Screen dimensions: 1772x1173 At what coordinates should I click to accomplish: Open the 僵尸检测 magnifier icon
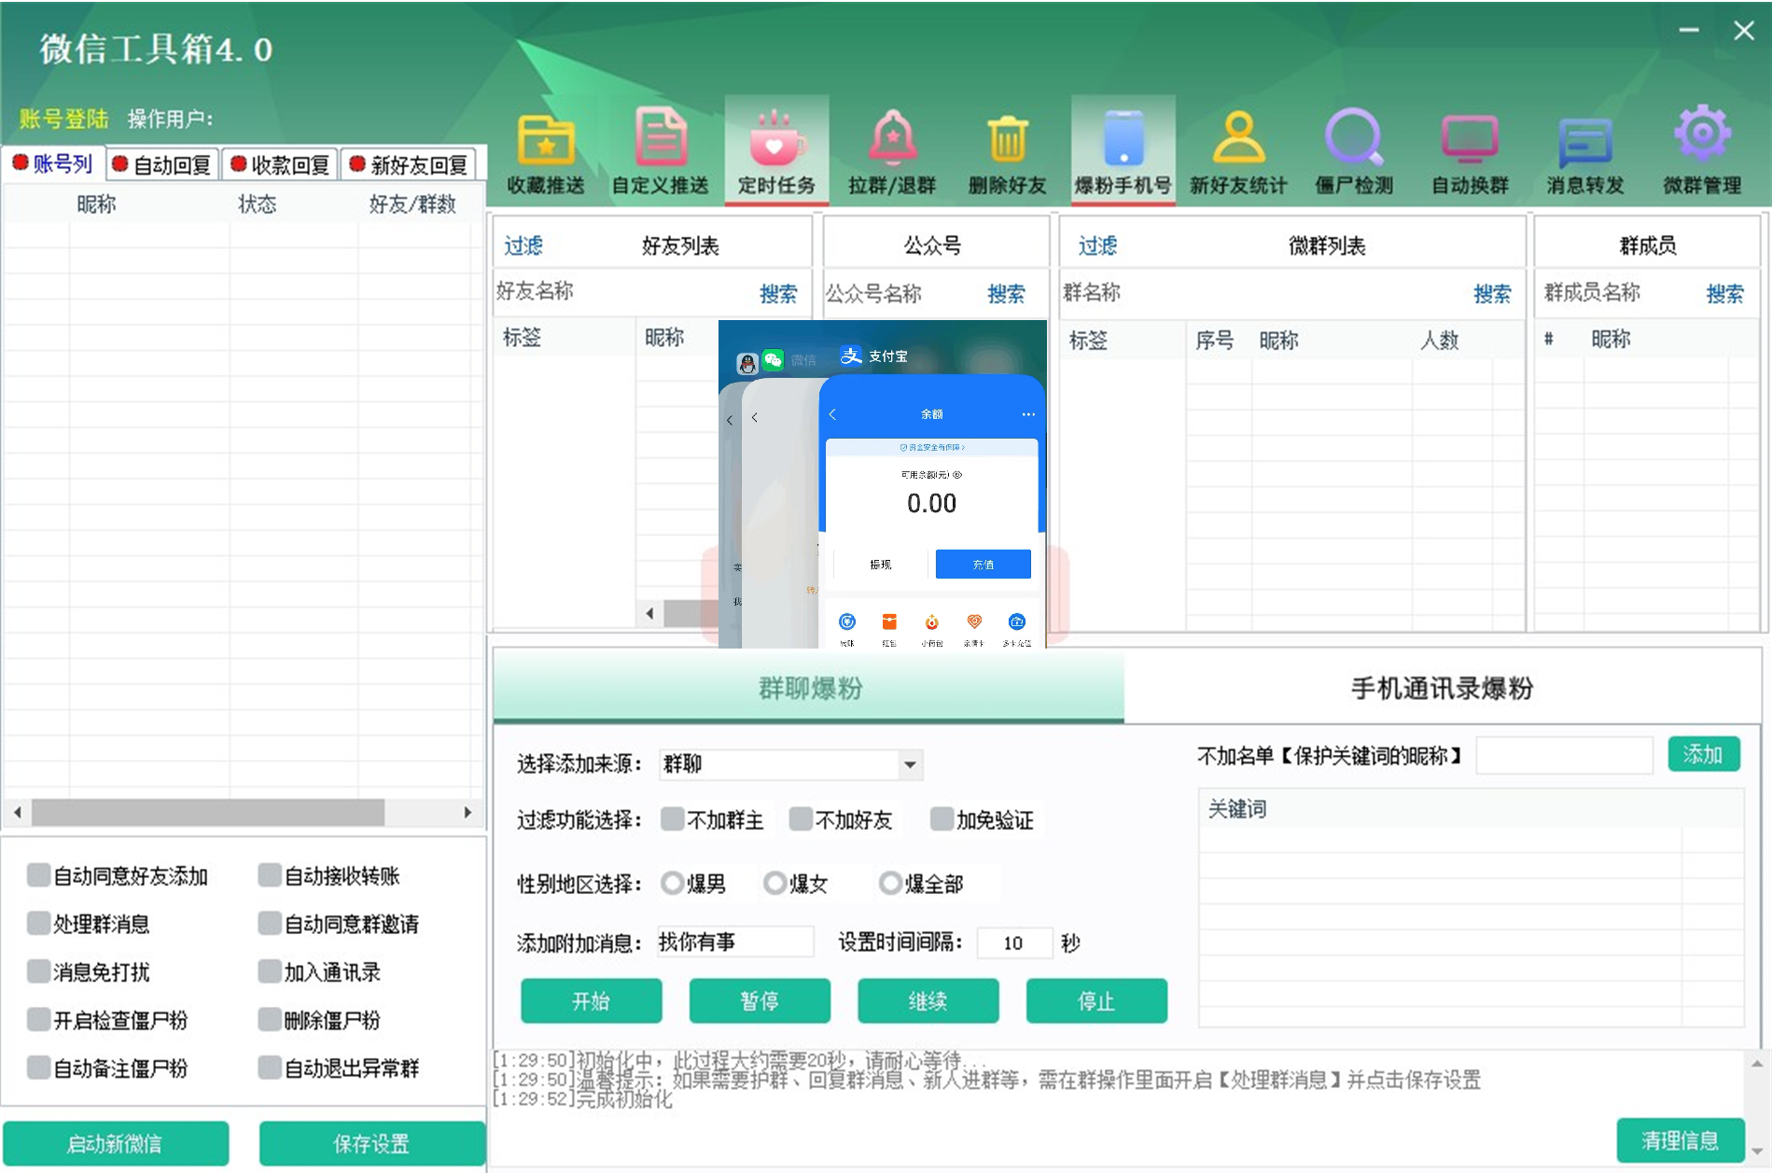[x=1354, y=139]
